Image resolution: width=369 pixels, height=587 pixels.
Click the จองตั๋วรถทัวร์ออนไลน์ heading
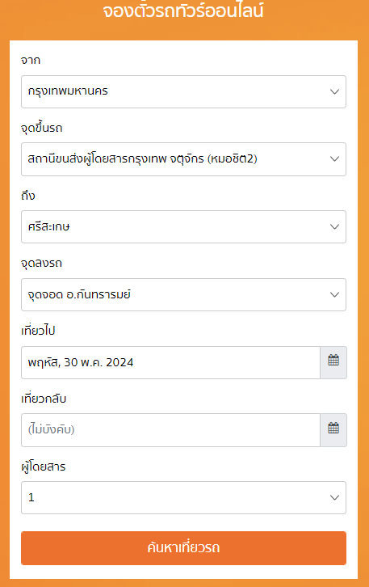point(183,11)
